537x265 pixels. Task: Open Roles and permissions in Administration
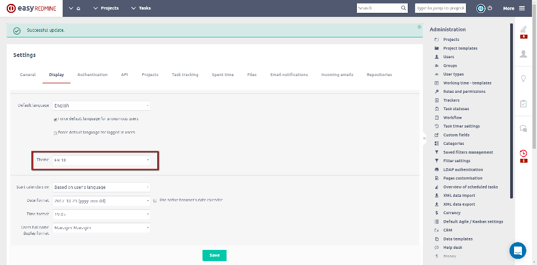(464, 92)
